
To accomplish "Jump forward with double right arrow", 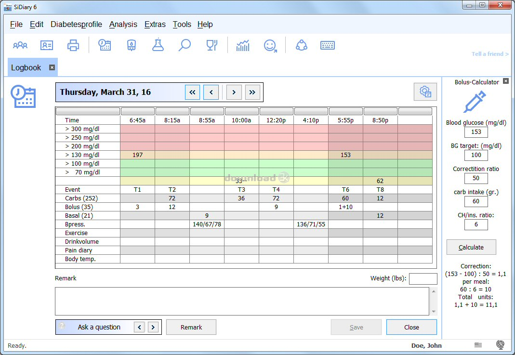I will point(252,92).
